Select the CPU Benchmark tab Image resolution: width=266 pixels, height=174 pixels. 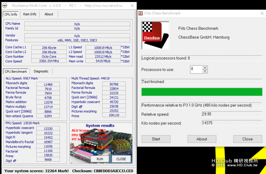click(x=16, y=71)
